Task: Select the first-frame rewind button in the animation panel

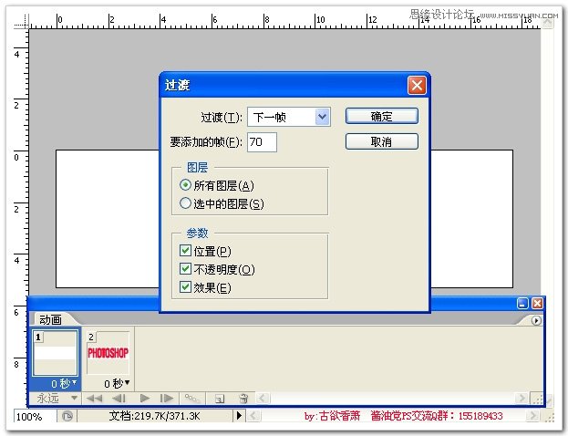Action: 94,399
